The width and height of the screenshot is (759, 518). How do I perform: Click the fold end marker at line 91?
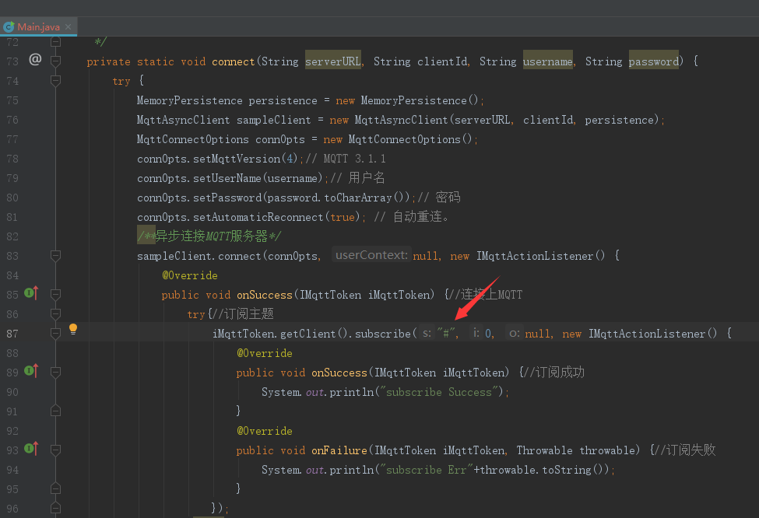pos(56,411)
